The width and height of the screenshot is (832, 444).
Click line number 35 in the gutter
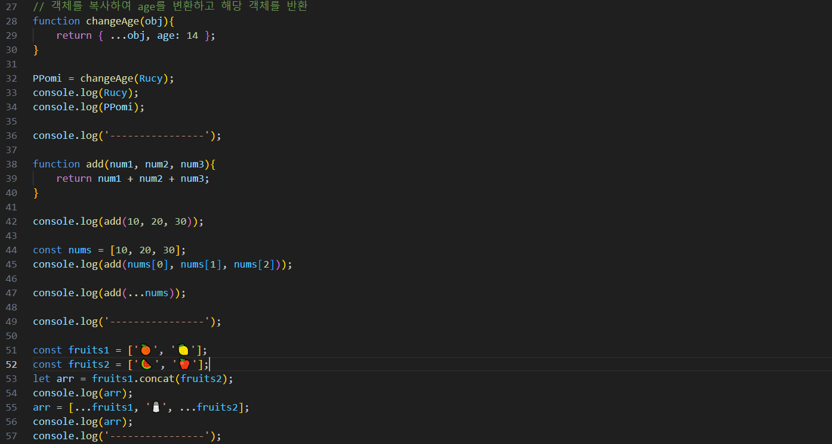(x=12, y=121)
